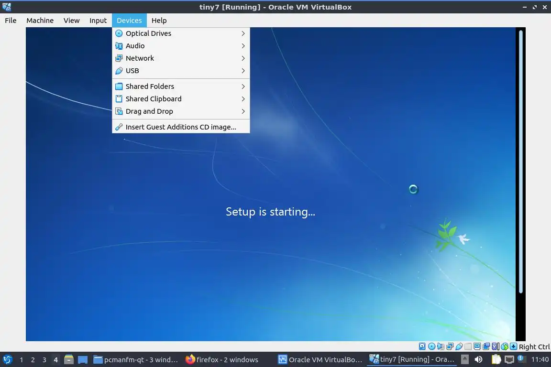The image size is (551, 367).
Task: Select Shared Folders menu entry
Action: click(181, 86)
